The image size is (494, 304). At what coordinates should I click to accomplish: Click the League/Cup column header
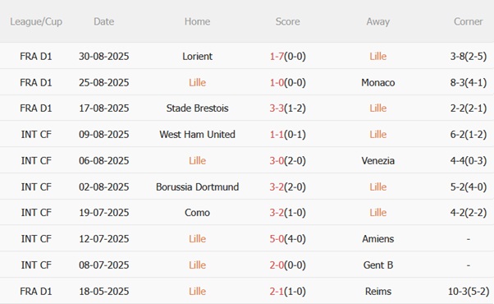(36, 21)
